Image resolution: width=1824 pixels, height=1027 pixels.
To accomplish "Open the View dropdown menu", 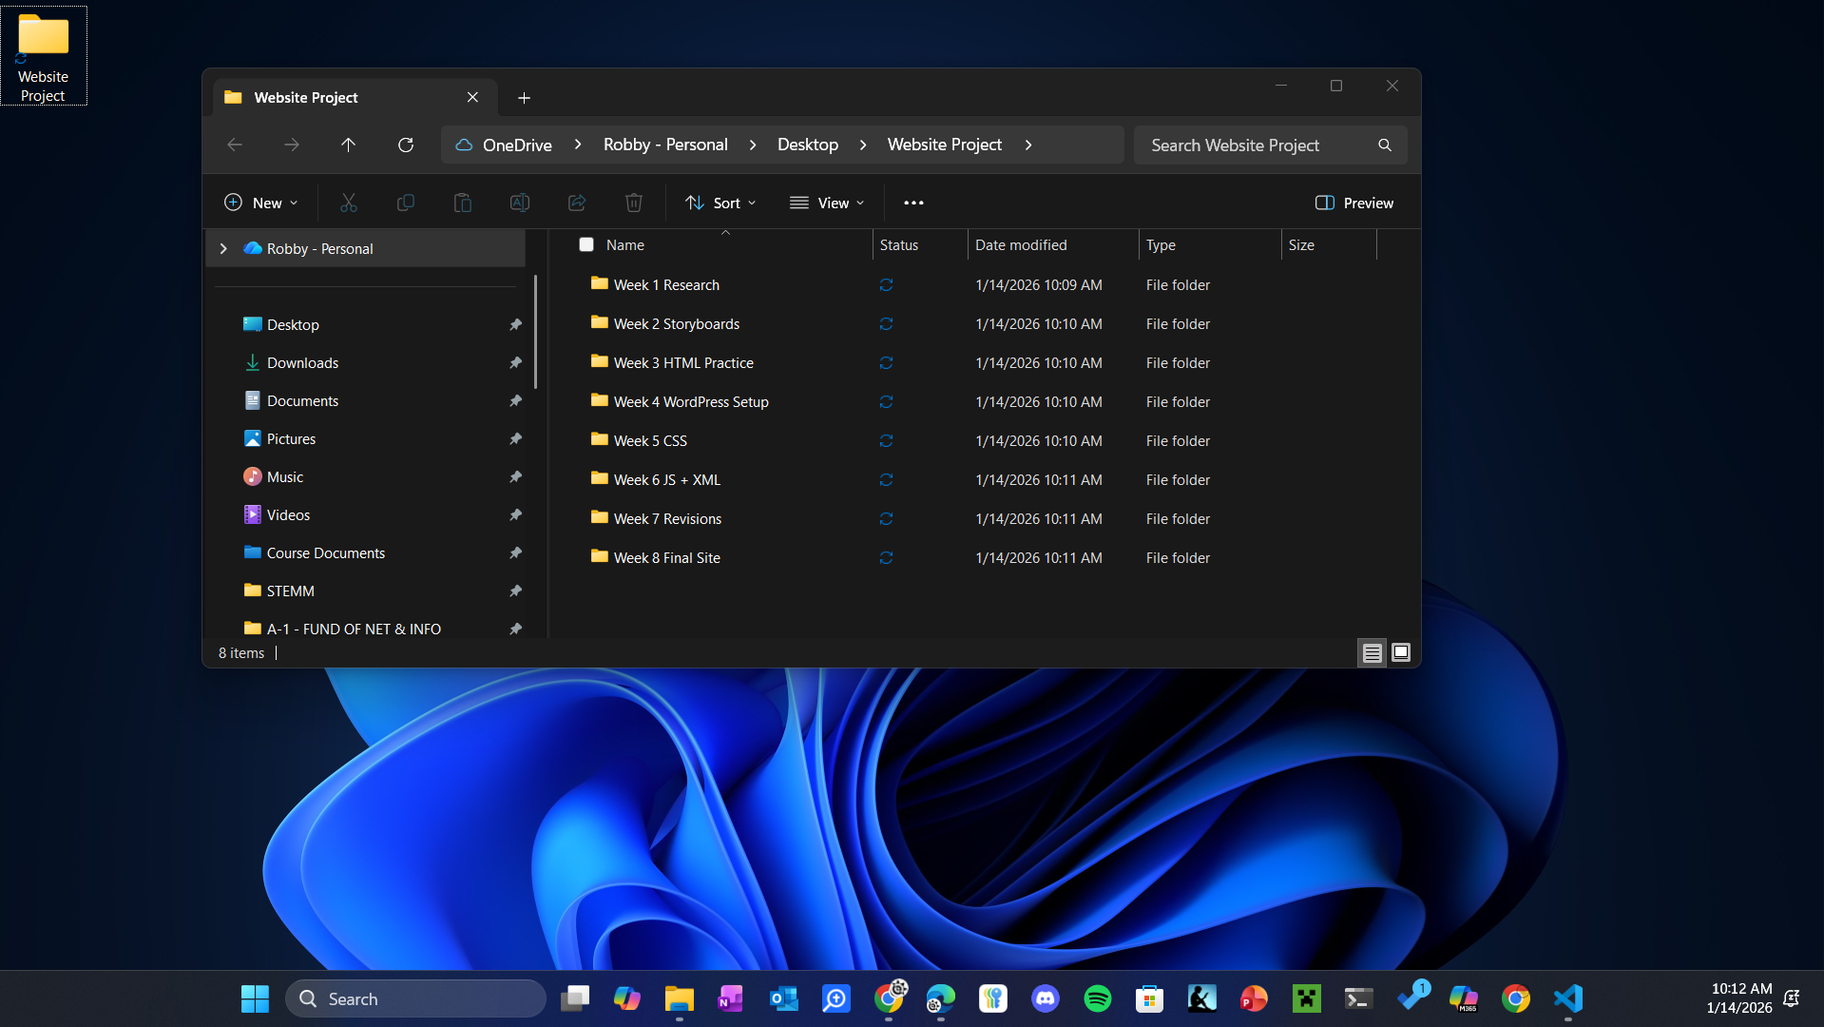I will coord(827,203).
